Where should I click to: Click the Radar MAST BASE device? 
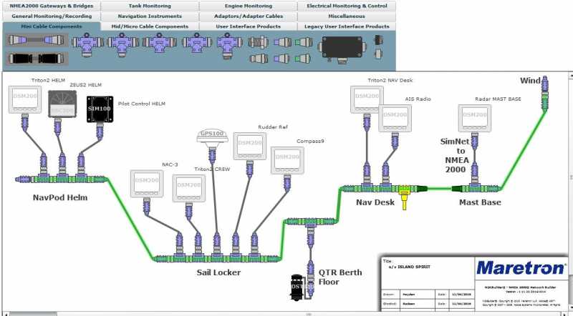(475, 118)
